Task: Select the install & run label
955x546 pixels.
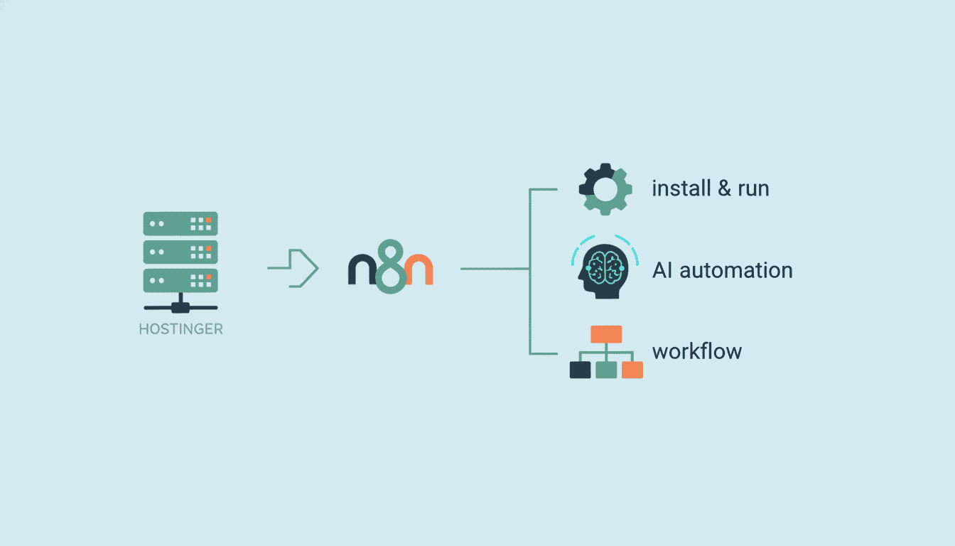Action: tap(711, 188)
